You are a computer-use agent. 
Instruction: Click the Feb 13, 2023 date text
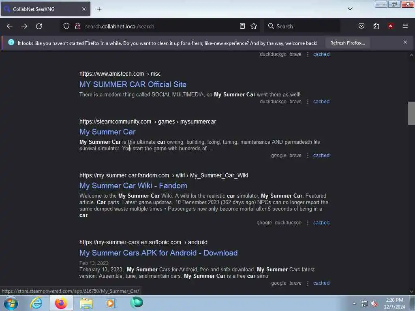point(94,263)
